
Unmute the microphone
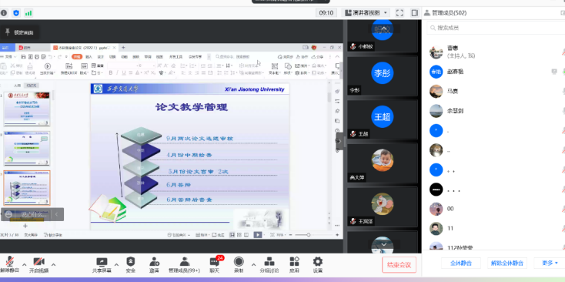pos(10,262)
